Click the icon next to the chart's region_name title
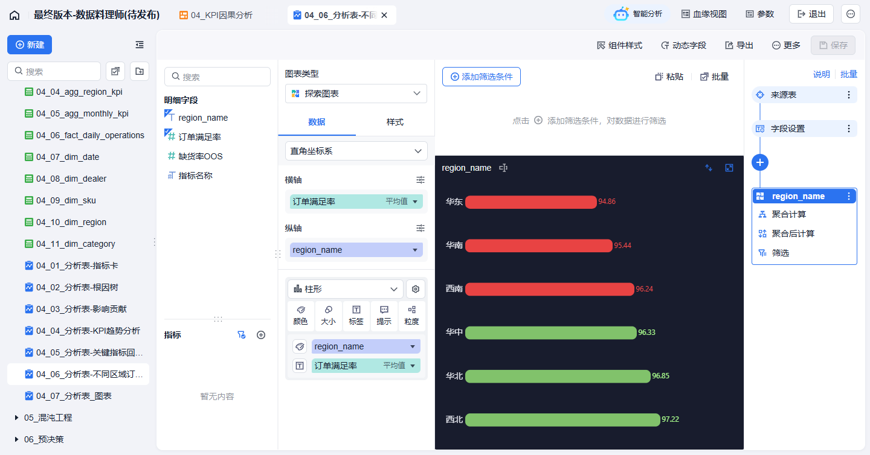The width and height of the screenshot is (870, 455). [503, 168]
